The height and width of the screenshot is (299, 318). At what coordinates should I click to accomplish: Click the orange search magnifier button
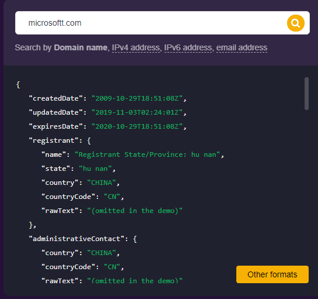pos(295,23)
